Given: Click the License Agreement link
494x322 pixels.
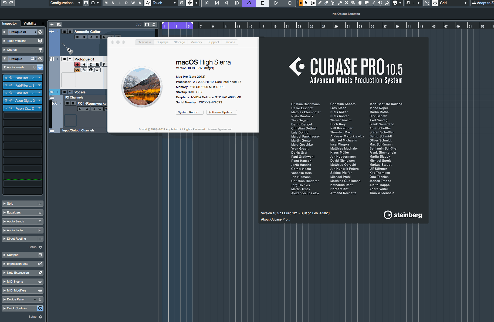Looking at the screenshot, I should pos(219,130).
